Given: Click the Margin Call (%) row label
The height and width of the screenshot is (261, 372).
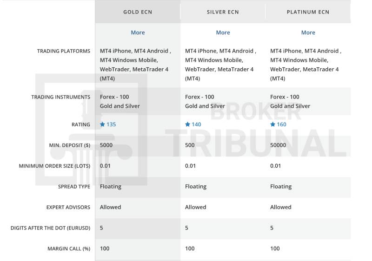Looking at the screenshot, I should 69,248.
